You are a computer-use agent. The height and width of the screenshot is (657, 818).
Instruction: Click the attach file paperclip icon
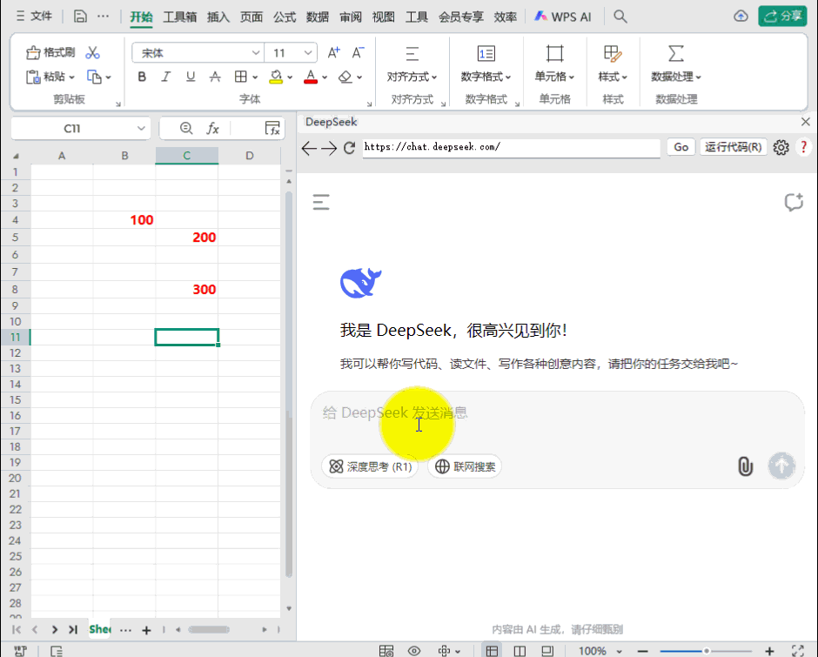745,466
